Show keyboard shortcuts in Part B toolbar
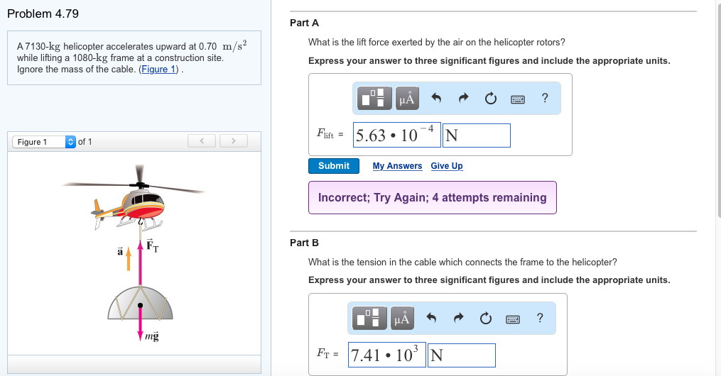 point(513,319)
